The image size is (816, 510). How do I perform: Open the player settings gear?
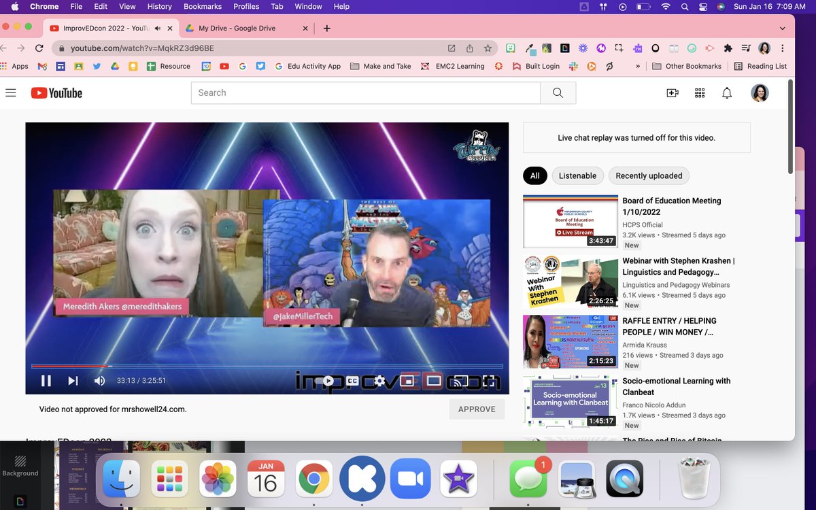pyautogui.click(x=379, y=381)
